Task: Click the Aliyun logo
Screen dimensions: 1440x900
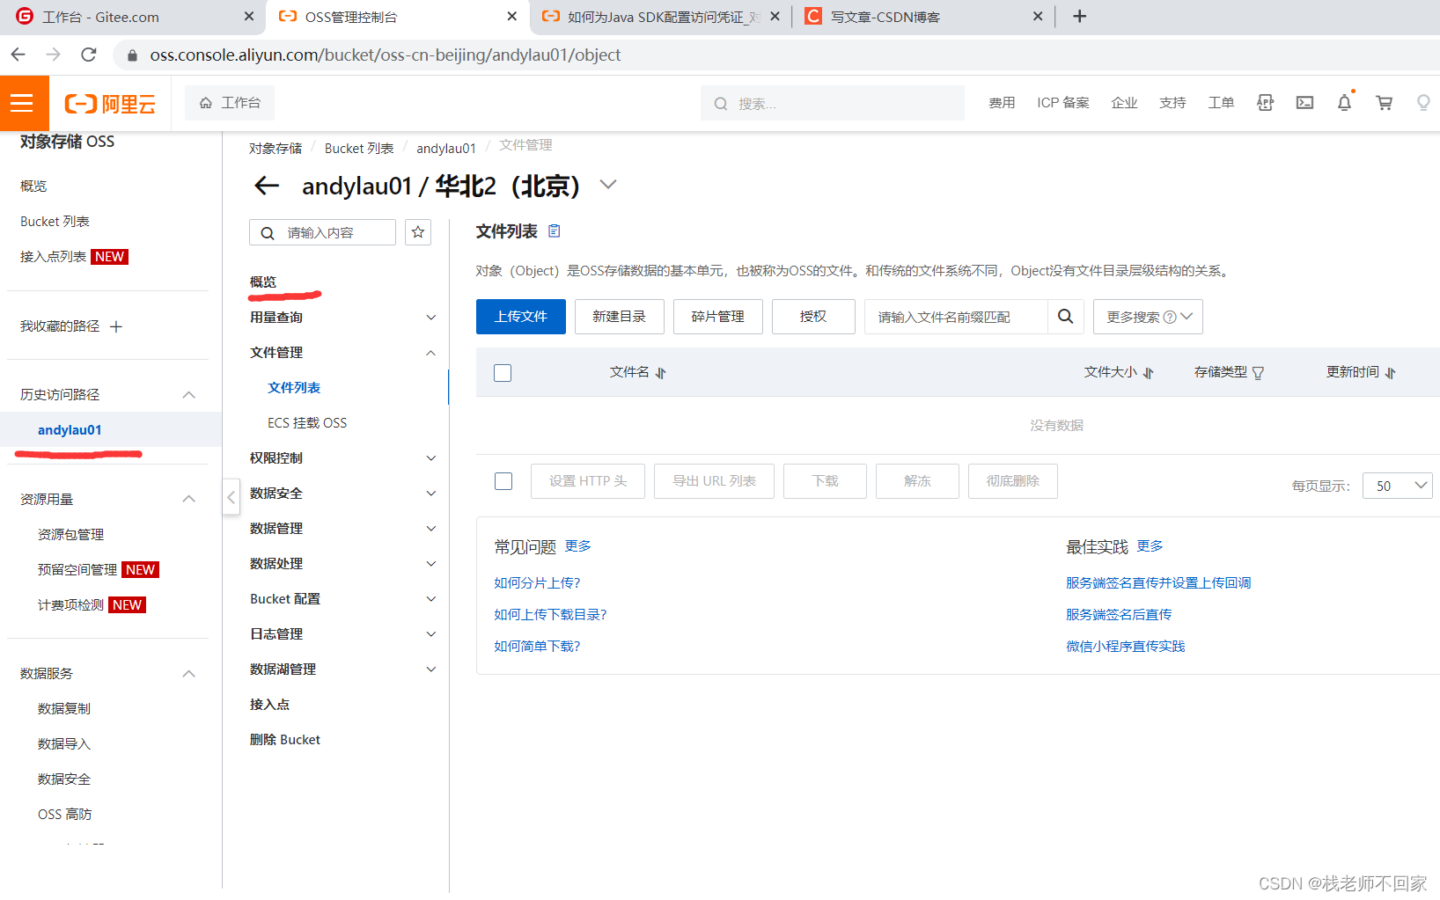Action: 110,104
